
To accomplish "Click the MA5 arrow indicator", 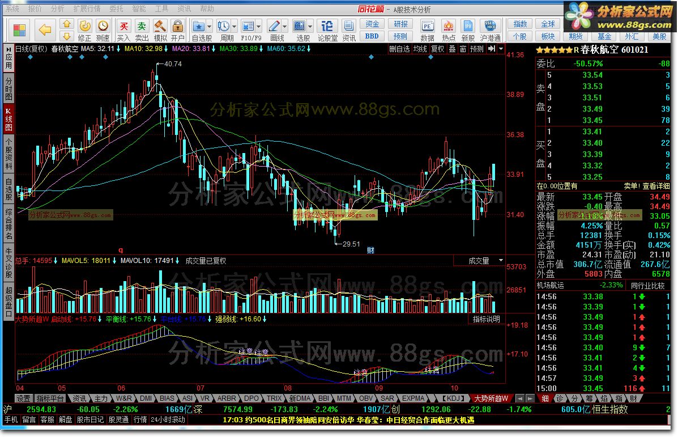I will (118, 49).
